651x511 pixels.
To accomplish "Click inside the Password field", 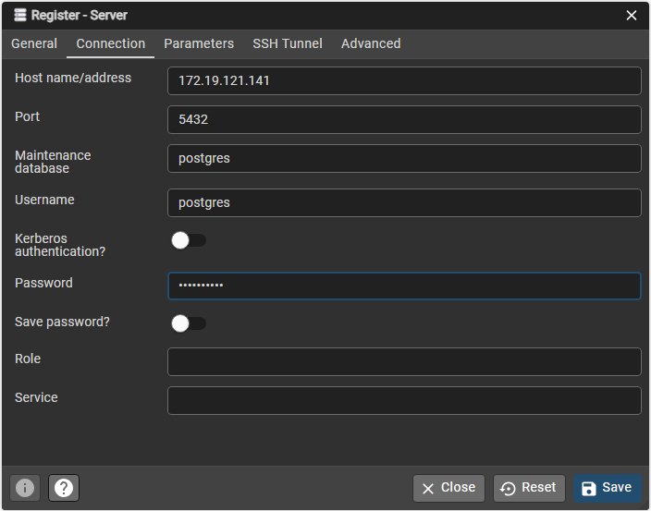I will coord(404,286).
